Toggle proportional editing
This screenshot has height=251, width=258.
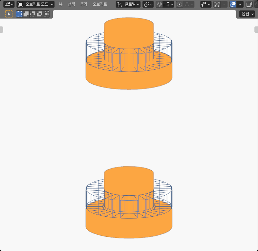point(179,4)
